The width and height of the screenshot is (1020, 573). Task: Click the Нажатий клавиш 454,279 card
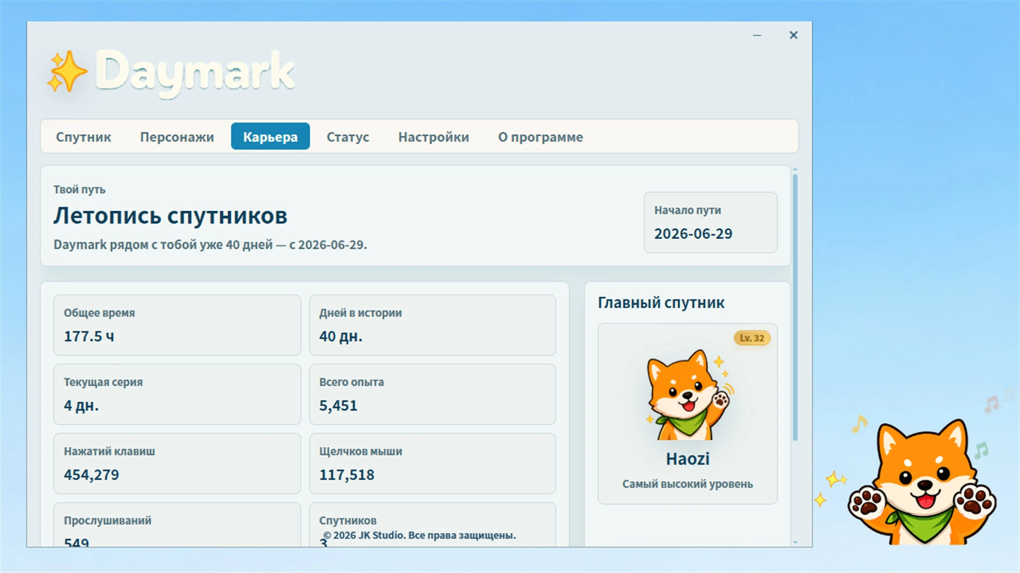[x=177, y=463]
